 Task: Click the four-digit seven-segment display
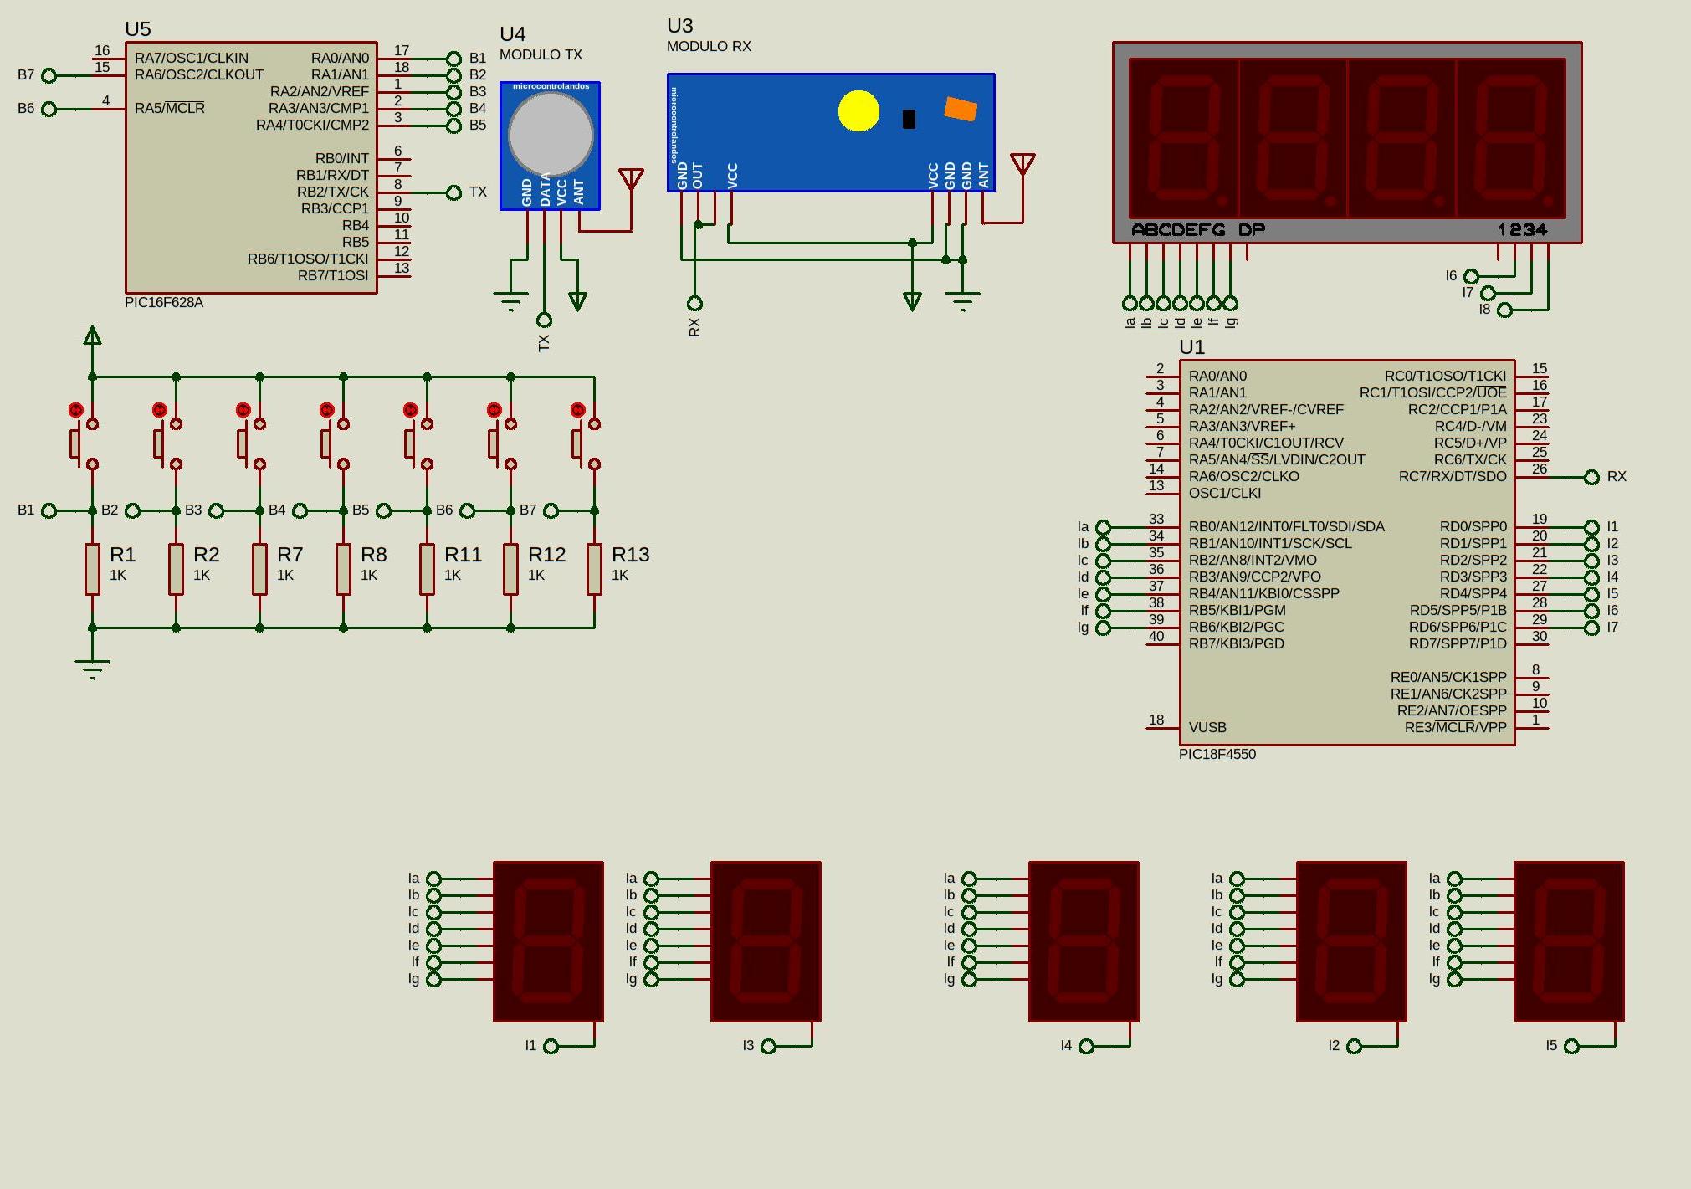pyautogui.click(x=1347, y=138)
